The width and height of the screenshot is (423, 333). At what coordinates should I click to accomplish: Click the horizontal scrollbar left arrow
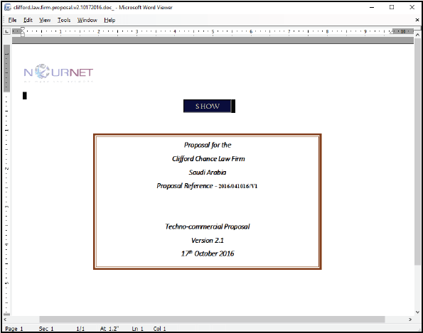point(5,320)
